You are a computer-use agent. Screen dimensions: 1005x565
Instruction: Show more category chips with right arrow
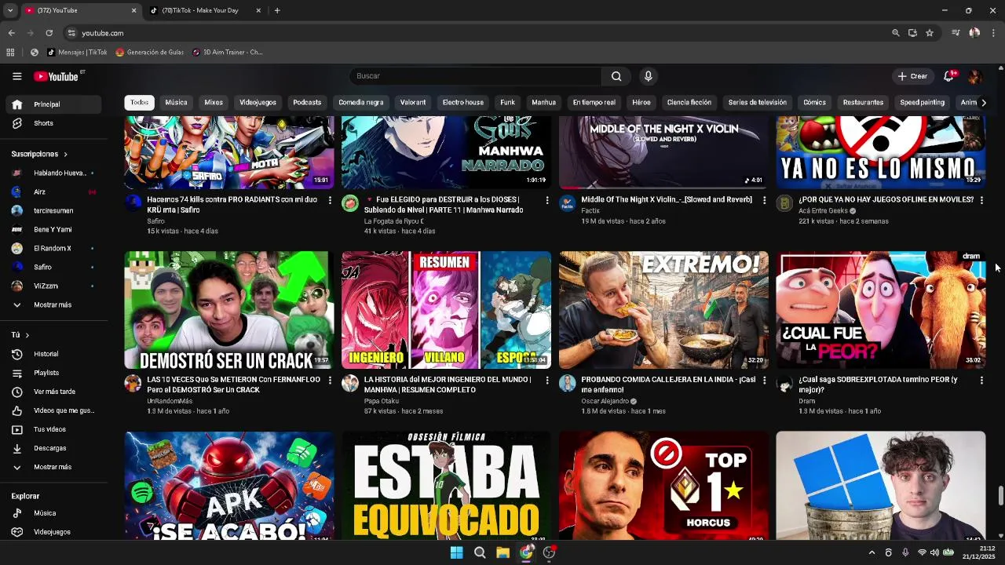pyautogui.click(x=984, y=103)
